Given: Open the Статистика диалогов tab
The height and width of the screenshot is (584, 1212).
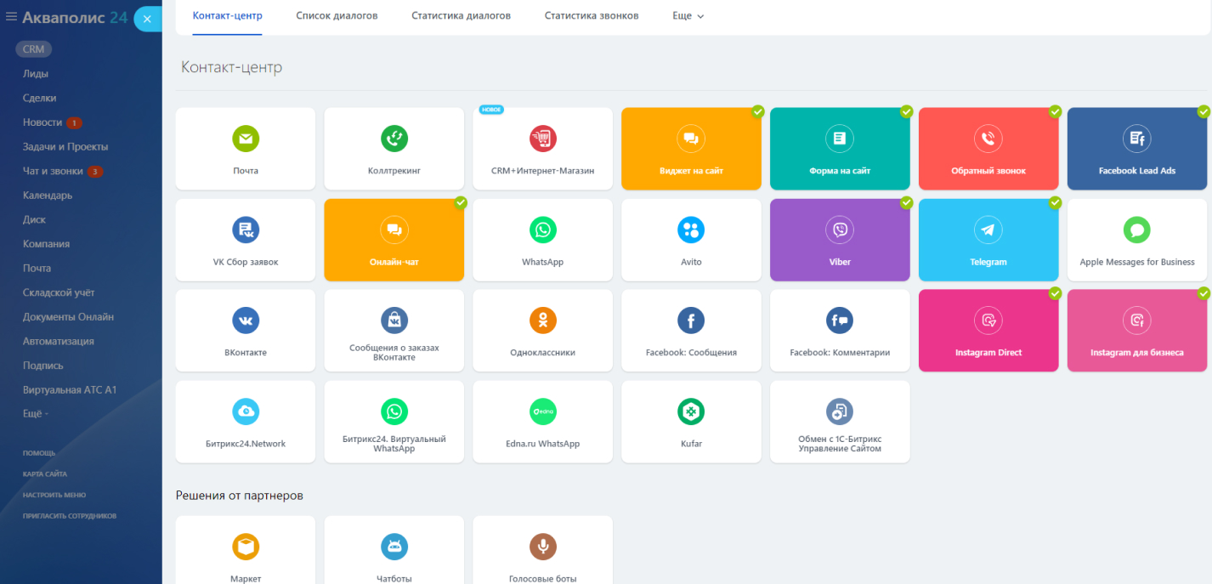Looking at the screenshot, I should tap(461, 16).
